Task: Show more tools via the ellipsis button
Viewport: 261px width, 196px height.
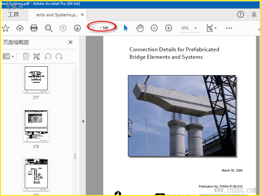Action: point(229,28)
